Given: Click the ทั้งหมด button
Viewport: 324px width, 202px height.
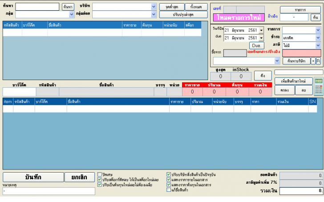Looking at the screenshot, I should coord(196,7).
